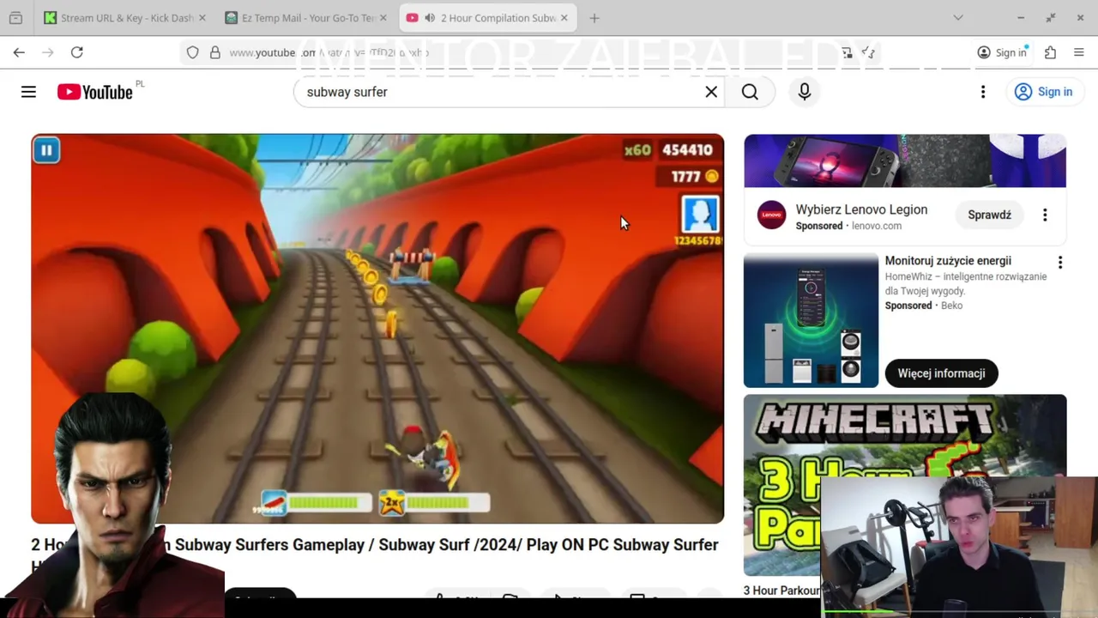
Task: Open the browser application menu
Action: (1079, 52)
